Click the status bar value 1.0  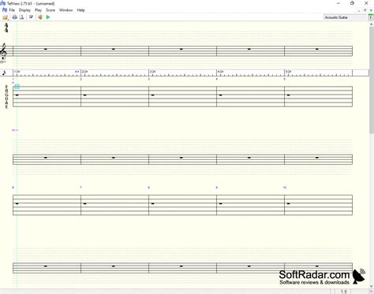pos(344,292)
